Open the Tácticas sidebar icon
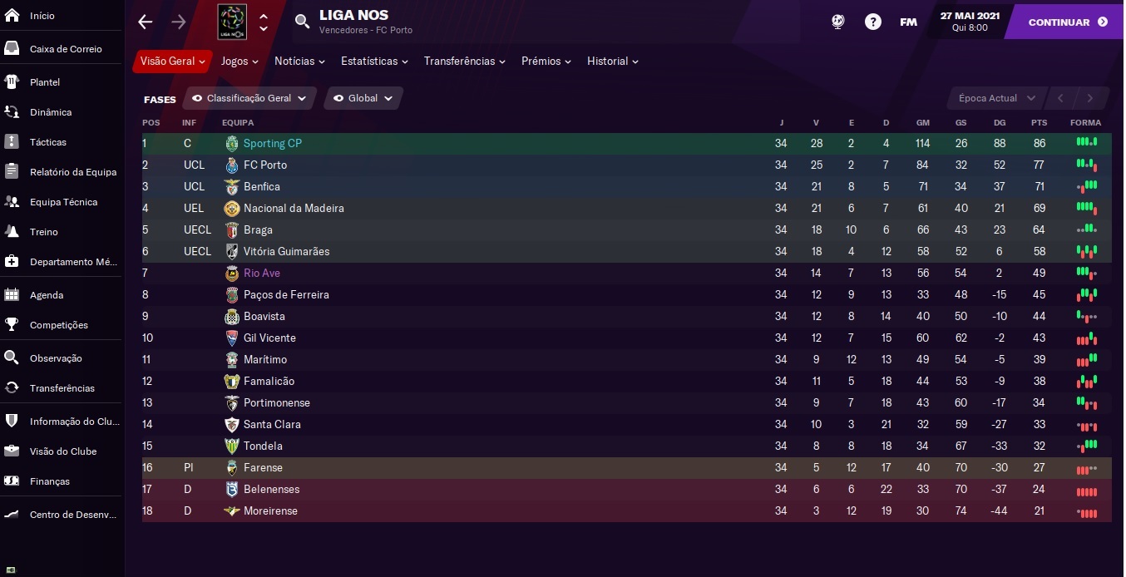 coord(12,142)
